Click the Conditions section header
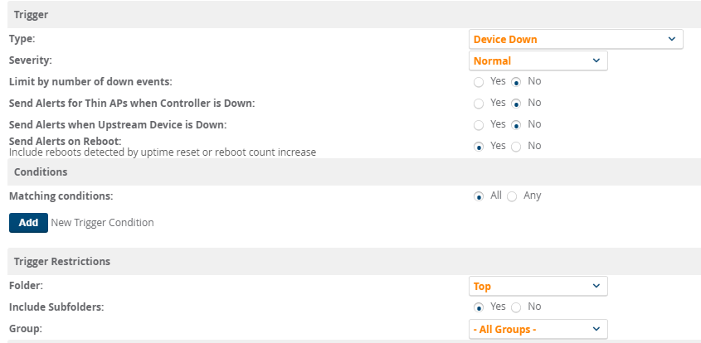This screenshot has width=701, height=343. click(x=41, y=171)
